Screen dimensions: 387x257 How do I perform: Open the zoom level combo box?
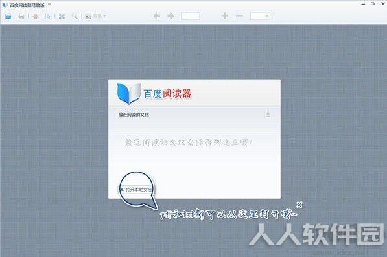(x=260, y=16)
